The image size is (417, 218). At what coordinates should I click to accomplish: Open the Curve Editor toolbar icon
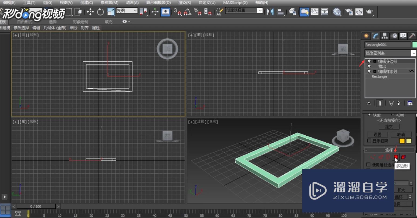tap(315, 12)
